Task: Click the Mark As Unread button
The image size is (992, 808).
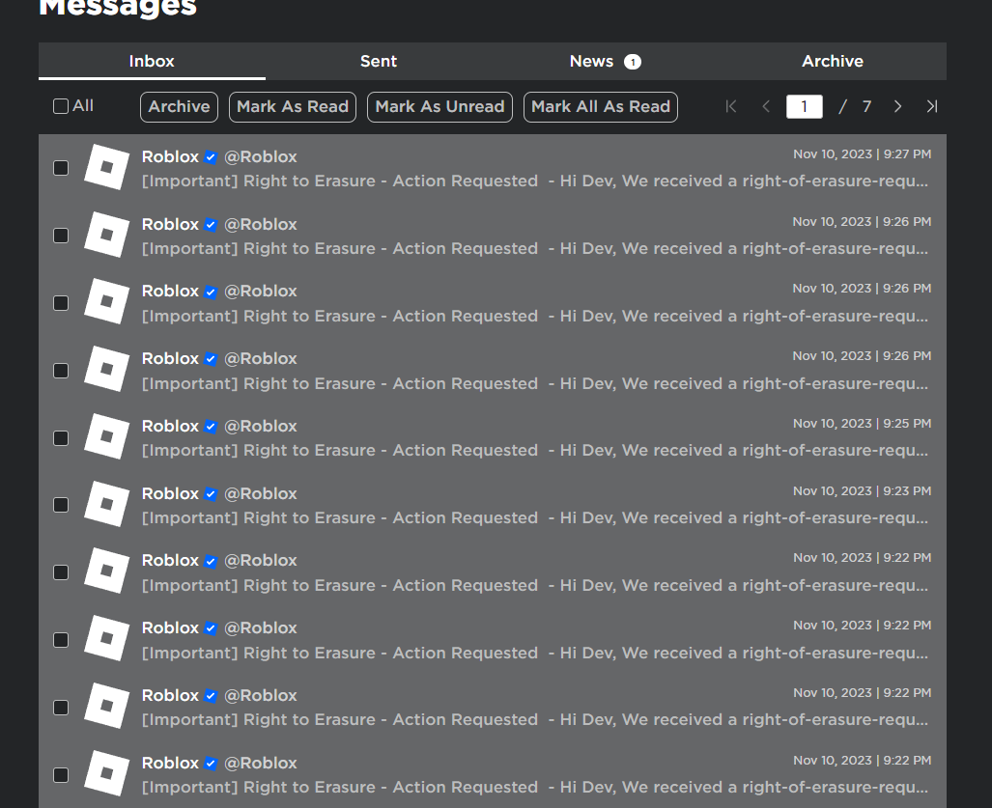Action: (439, 107)
